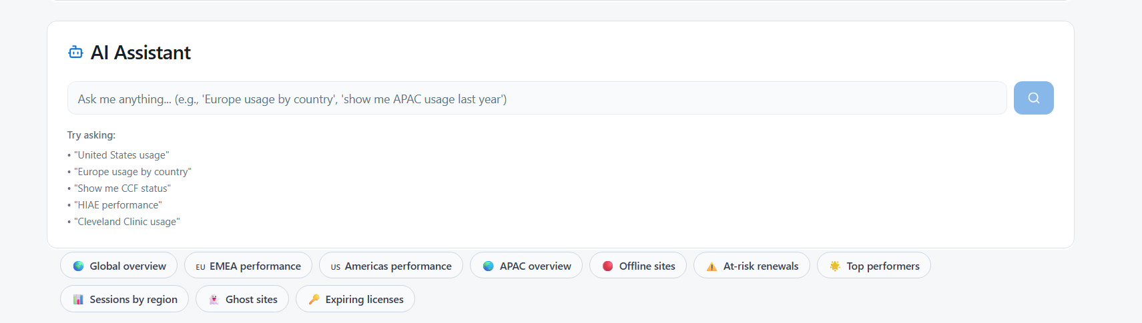Click the "Show me CCF status" suggestion

[122, 188]
